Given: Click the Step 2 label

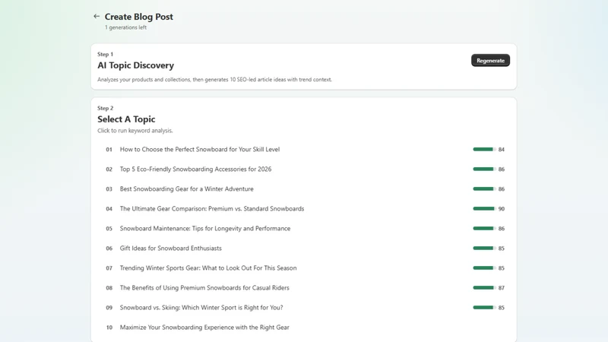Looking at the screenshot, I should 105,108.
